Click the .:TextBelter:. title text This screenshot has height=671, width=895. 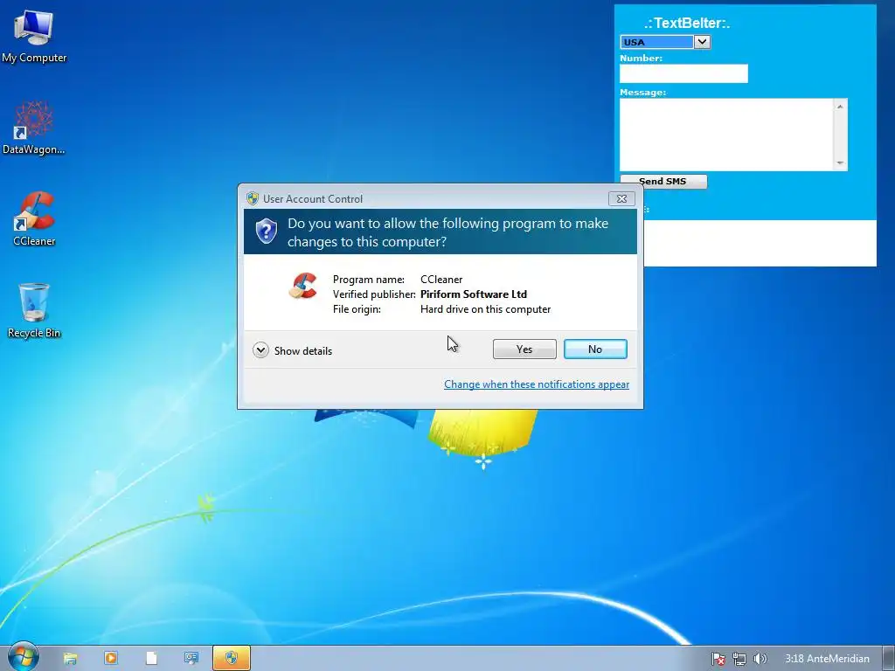[687, 23]
